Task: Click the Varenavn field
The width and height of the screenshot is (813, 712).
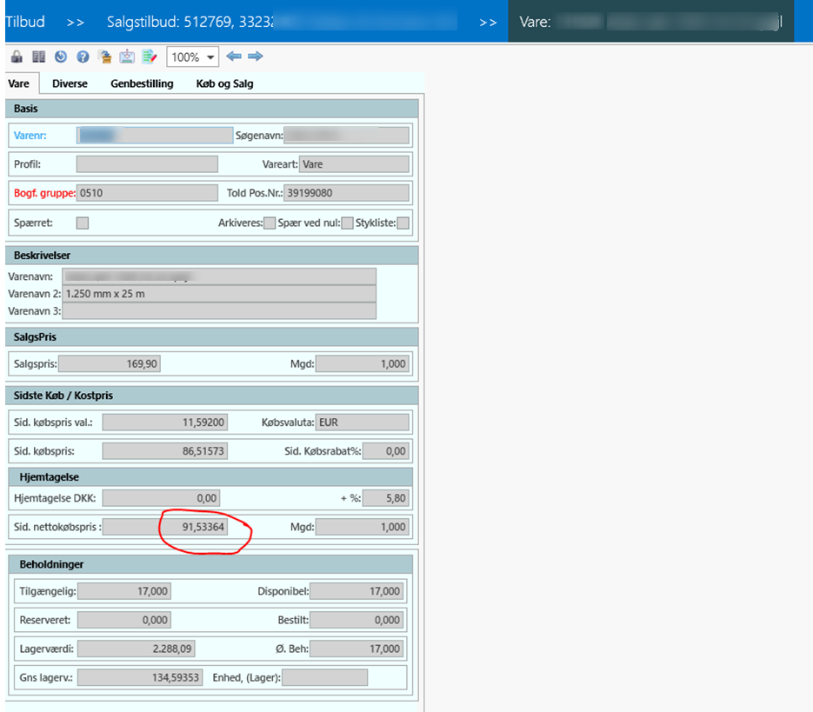Action: coord(219,276)
